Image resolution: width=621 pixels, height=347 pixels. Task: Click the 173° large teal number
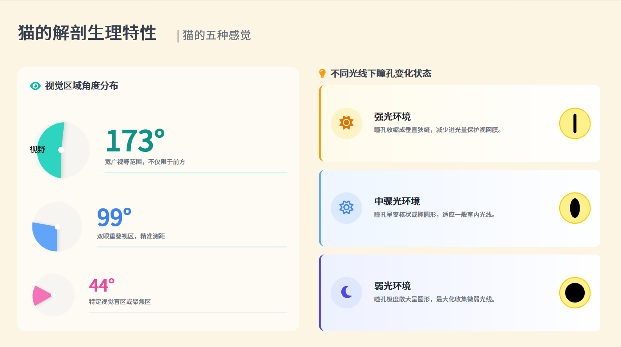coord(135,141)
